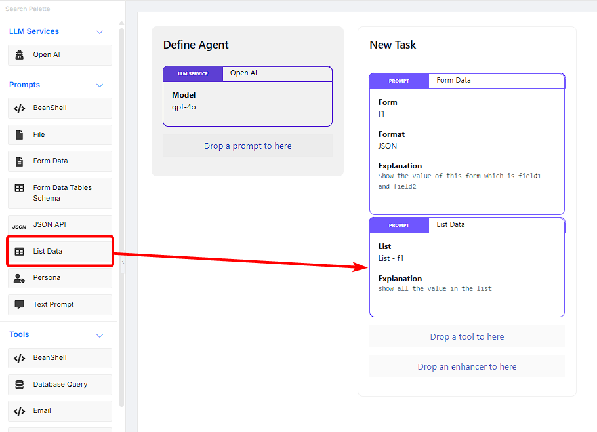Click the Search Palette input field
The width and height of the screenshot is (597, 432).
tap(61, 9)
